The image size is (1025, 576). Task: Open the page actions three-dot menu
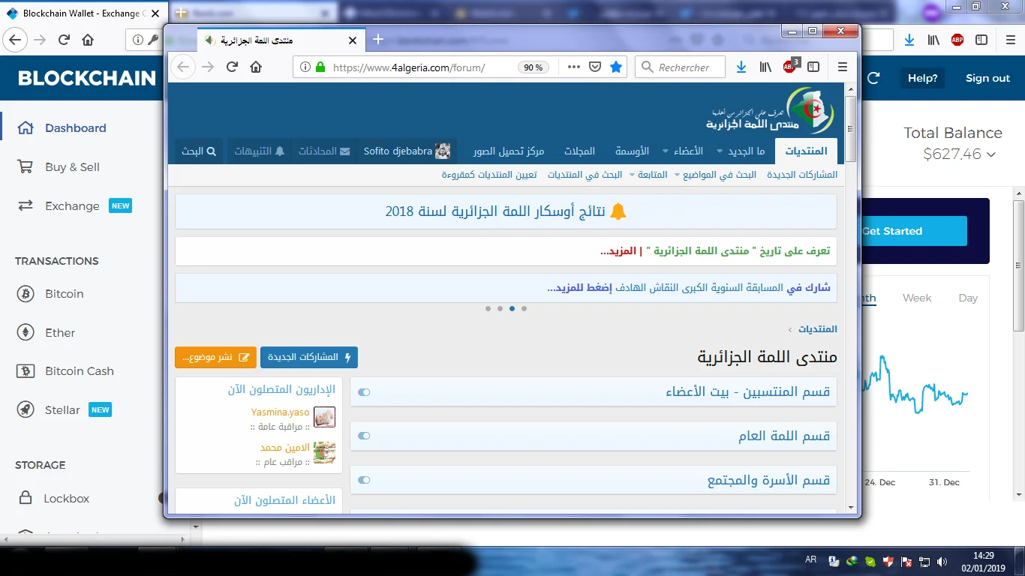pos(574,67)
